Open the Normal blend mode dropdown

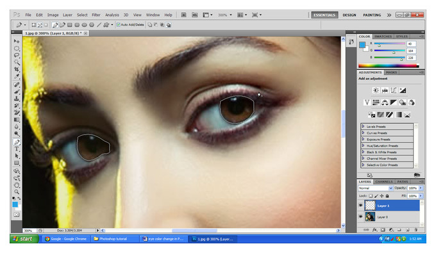click(x=375, y=188)
